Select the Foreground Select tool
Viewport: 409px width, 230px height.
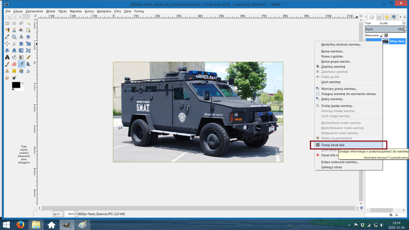[21, 30]
